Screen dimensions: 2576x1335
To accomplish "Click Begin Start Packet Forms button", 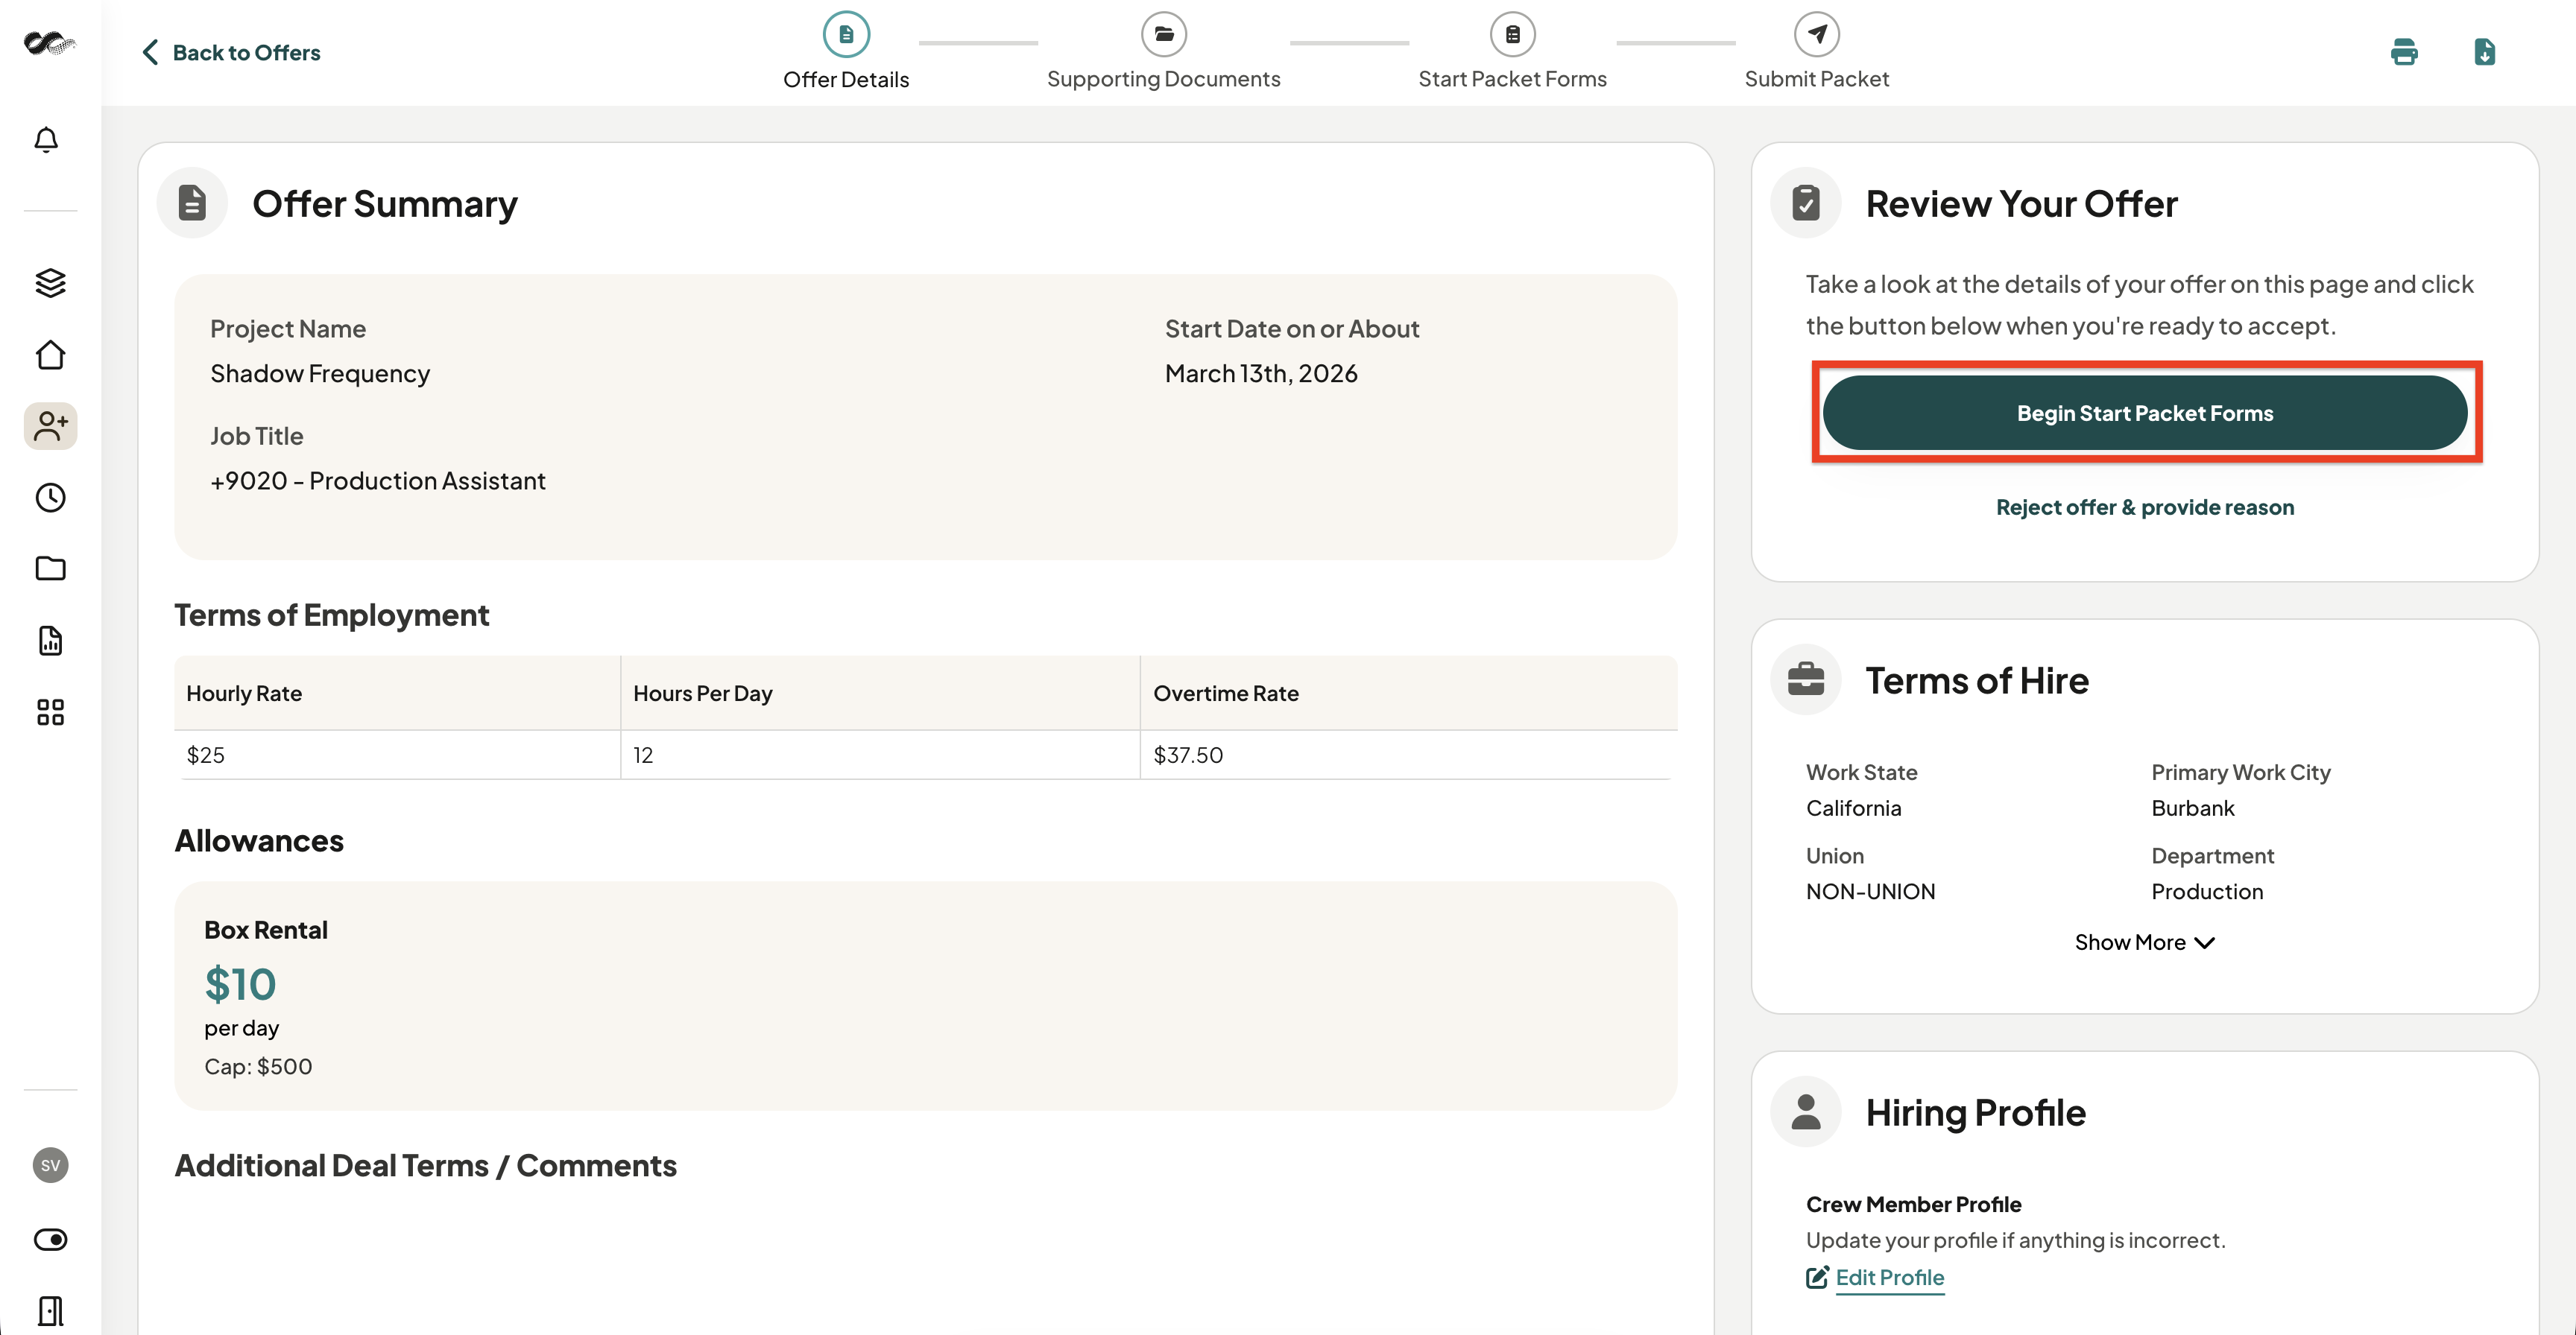I will [x=2145, y=413].
